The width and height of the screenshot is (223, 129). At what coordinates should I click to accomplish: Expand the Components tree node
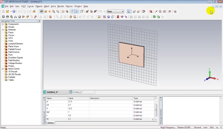3,24
